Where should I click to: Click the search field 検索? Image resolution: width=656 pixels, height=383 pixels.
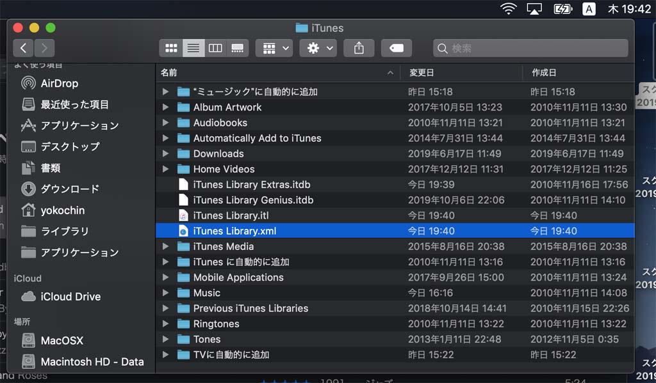coord(530,48)
